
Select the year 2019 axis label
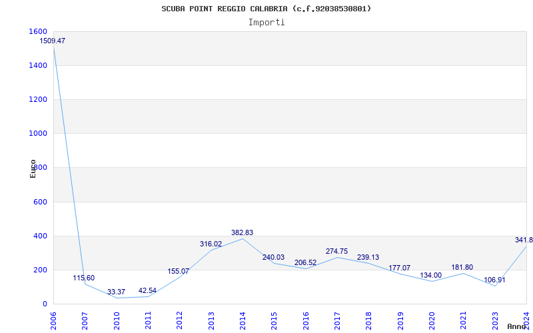tap(400, 321)
